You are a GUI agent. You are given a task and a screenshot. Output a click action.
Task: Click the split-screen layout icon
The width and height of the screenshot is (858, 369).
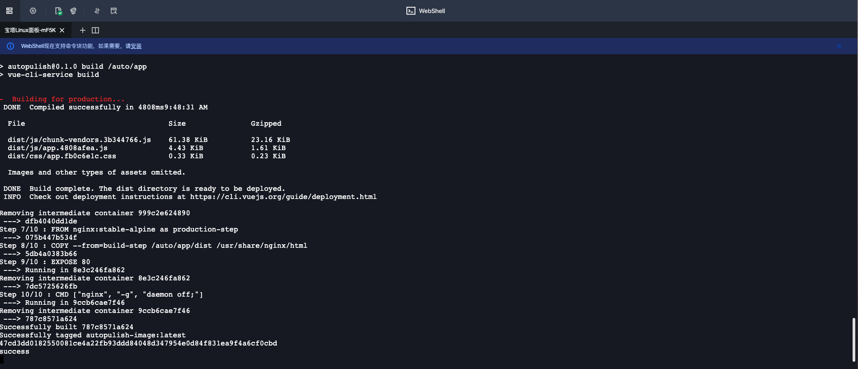(x=95, y=30)
